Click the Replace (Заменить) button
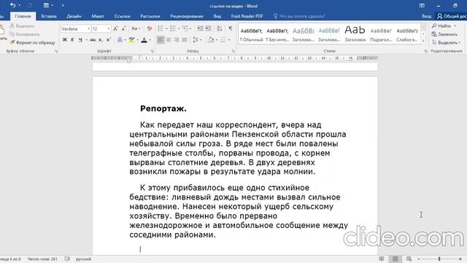This screenshot has width=467, height=263. tap(445, 34)
